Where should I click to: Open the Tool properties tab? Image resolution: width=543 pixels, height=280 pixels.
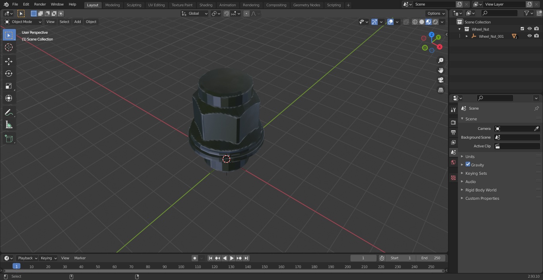(x=453, y=110)
